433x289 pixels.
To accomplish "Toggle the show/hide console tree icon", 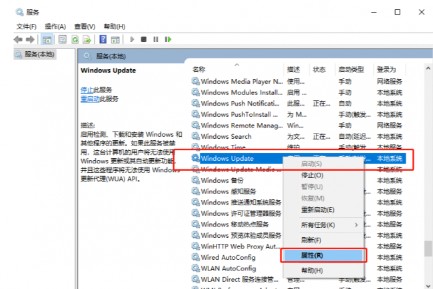I will click(47, 40).
